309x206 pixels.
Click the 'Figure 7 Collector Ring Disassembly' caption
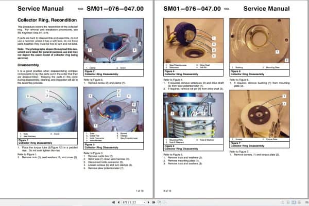pyautogui.click(x=247, y=144)
